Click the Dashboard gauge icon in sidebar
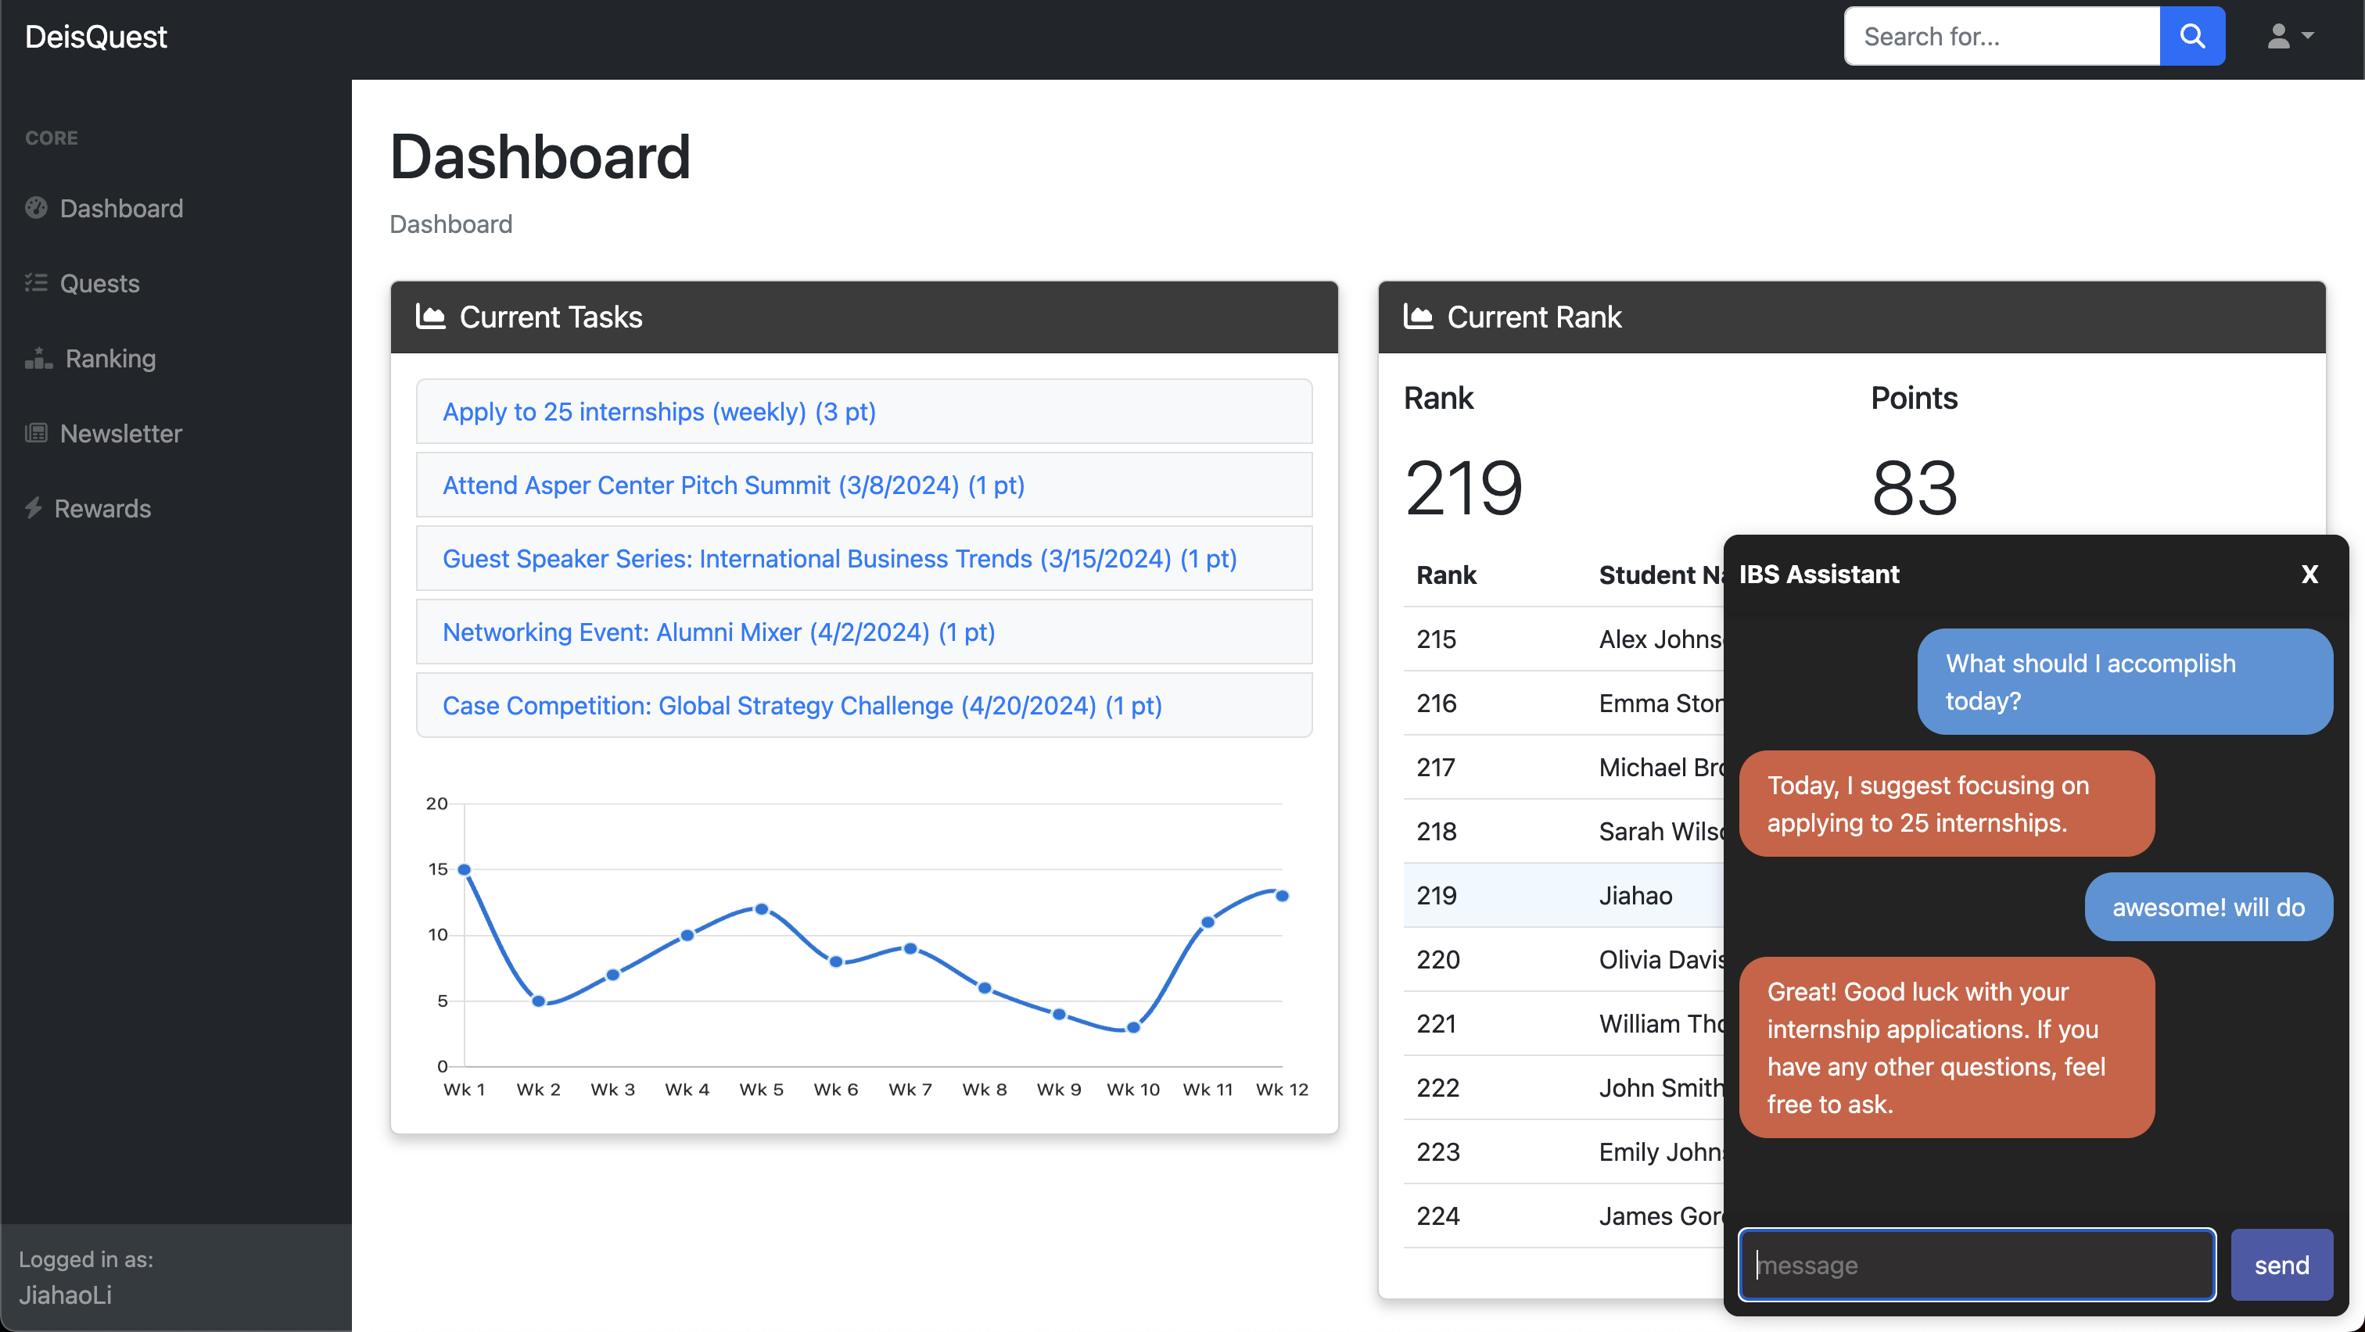The width and height of the screenshot is (2365, 1332). click(36, 208)
